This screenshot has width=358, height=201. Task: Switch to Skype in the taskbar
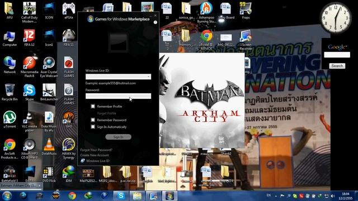coord(121,196)
